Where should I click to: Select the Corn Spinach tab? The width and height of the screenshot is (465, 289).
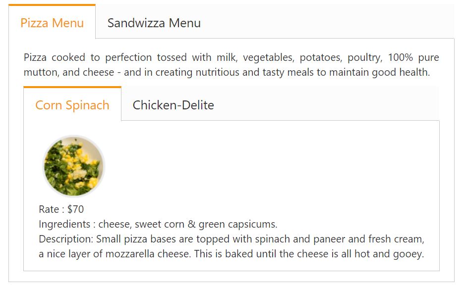click(72, 105)
